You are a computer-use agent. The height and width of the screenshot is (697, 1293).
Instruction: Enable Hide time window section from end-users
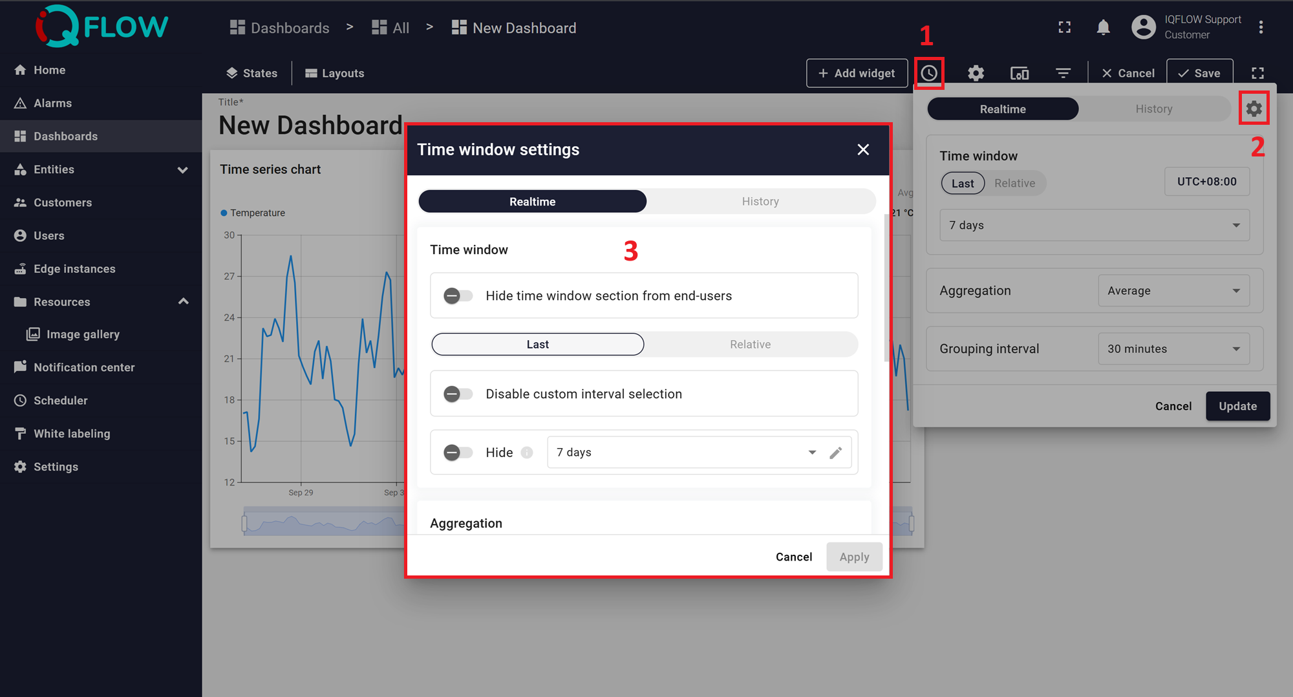point(458,295)
